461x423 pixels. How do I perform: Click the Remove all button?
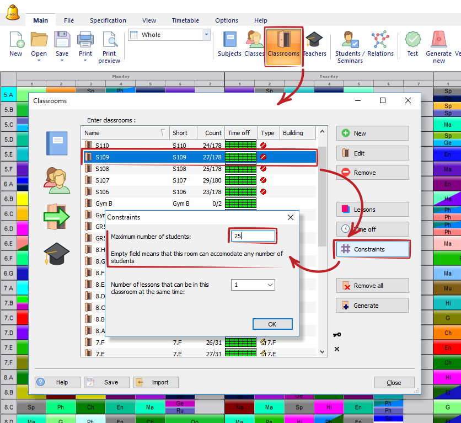372,286
